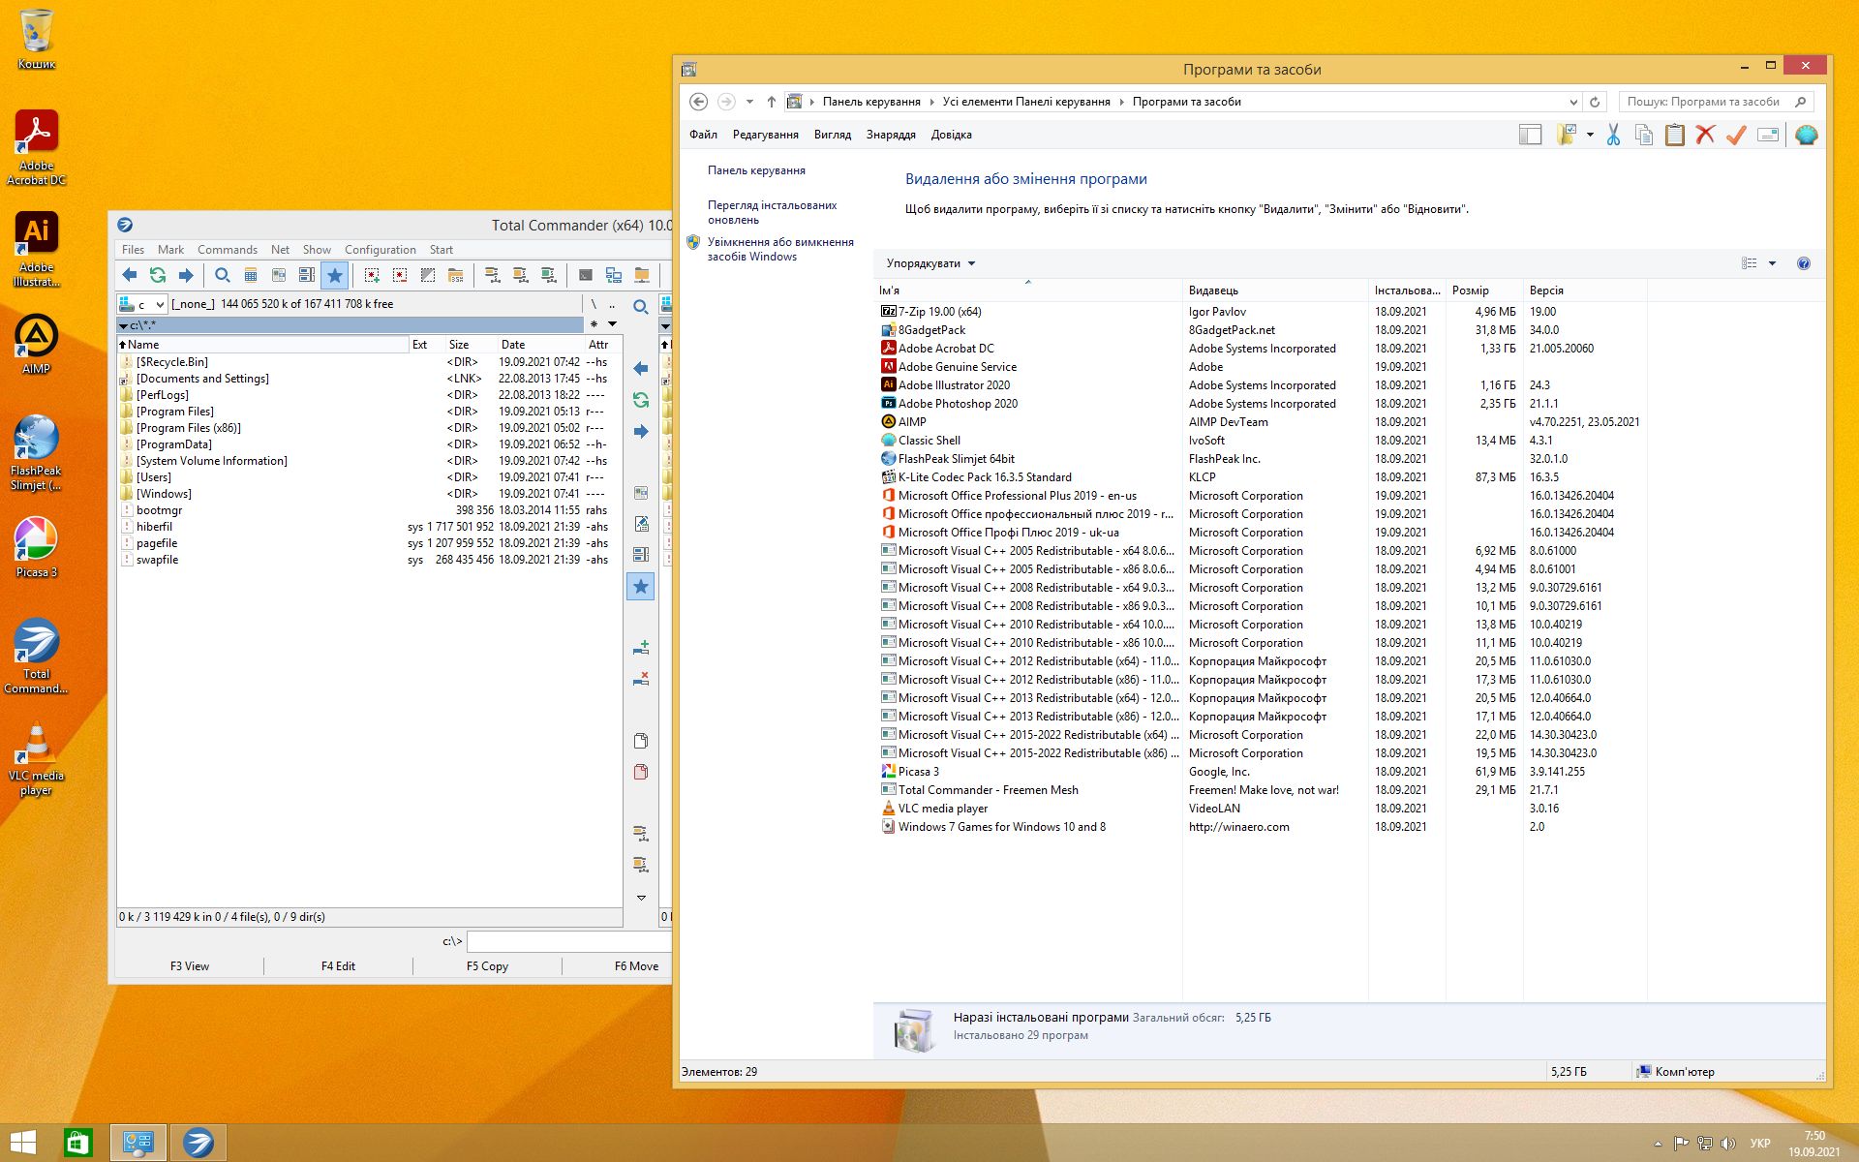Viewport: 1859px width, 1162px height.
Task: Toggle the highlighted star favorites toolbar button
Action: 335,275
